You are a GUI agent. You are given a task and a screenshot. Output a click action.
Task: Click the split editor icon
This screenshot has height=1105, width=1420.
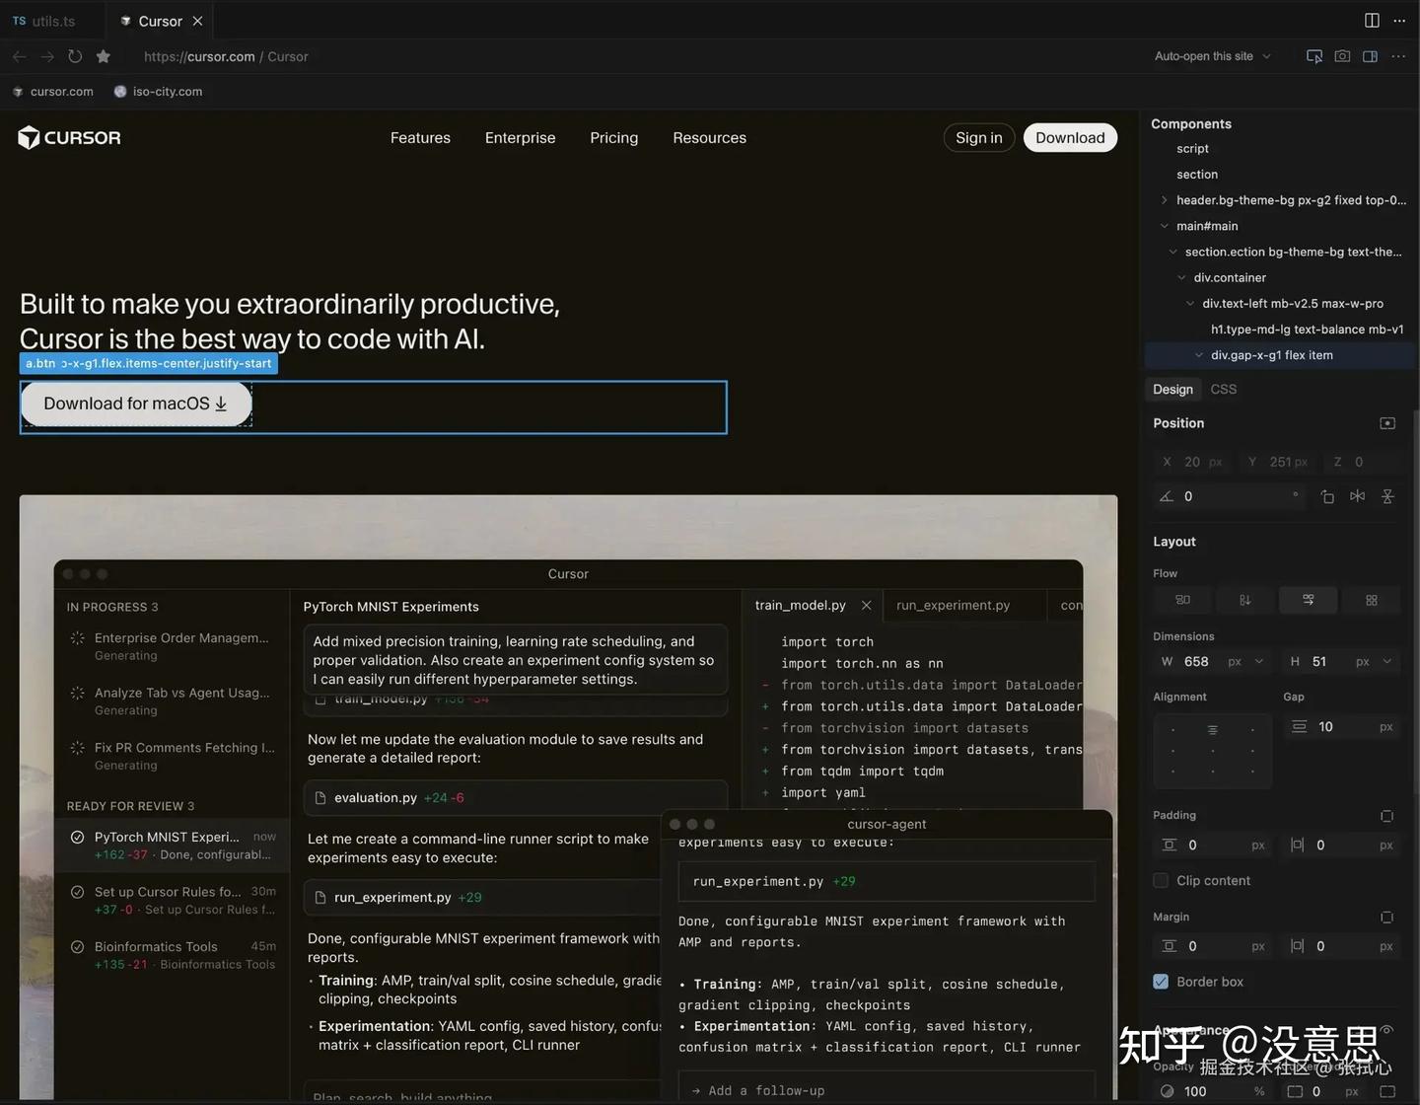tap(1372, 21)
